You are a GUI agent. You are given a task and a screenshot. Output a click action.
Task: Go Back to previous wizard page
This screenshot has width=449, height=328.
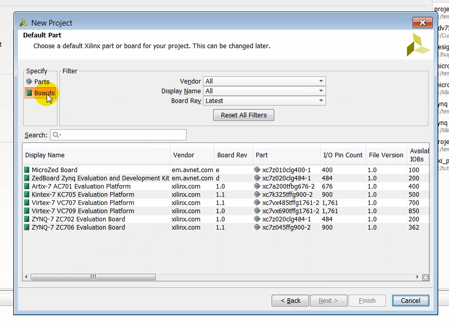[x=290, y=301]
